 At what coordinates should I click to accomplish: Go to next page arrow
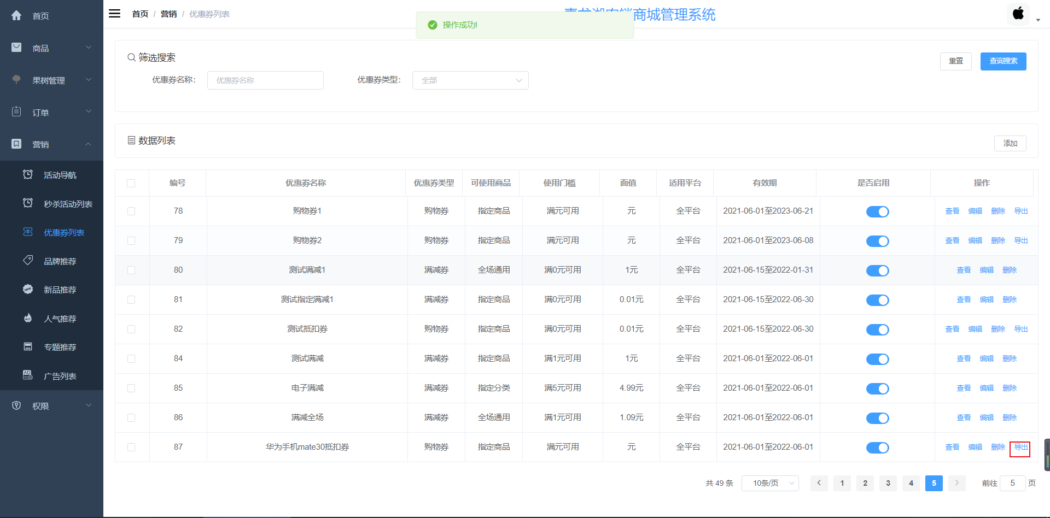click(957, 483)
